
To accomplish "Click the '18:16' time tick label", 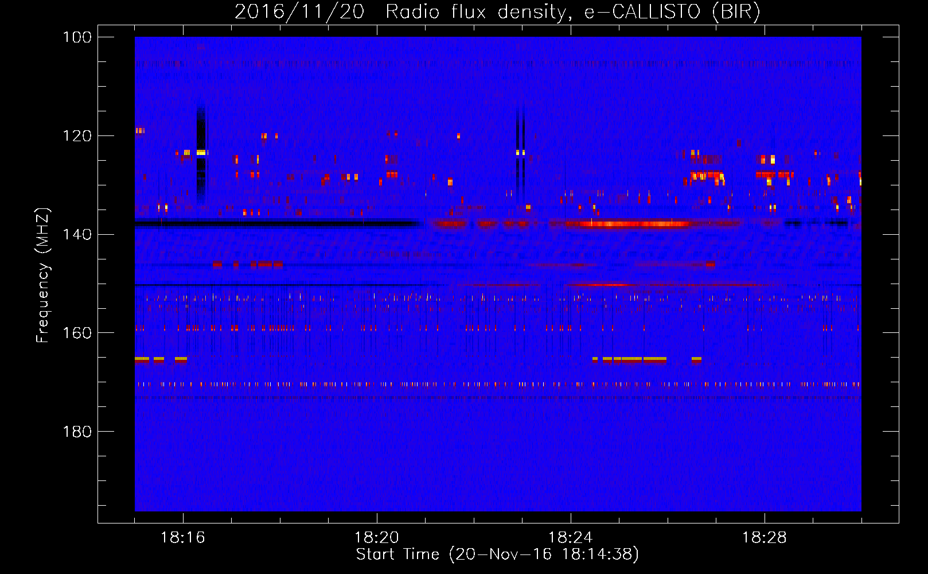I will [183, 538].
